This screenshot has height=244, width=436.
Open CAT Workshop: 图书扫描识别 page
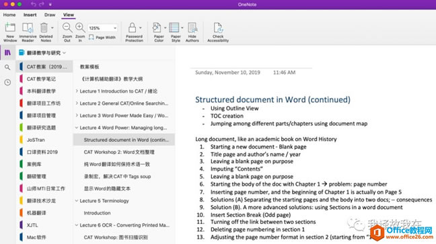point(124,237)
